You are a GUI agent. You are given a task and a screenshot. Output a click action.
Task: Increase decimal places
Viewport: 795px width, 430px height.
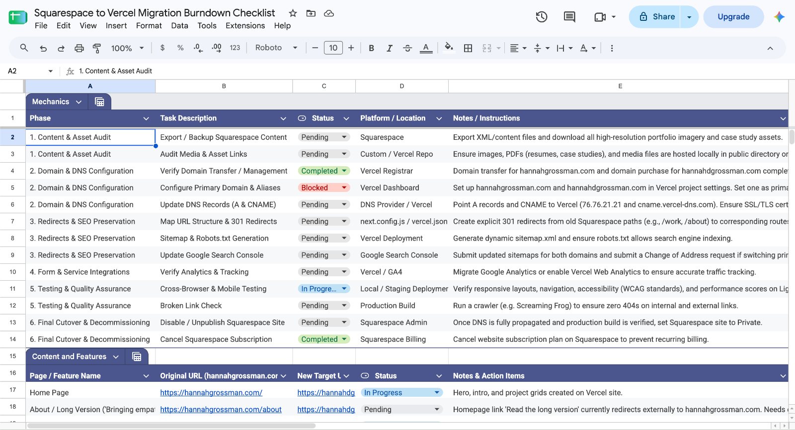click(217, 48)
